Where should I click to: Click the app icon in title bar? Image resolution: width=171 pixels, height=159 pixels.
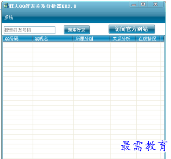pos(6,6)
